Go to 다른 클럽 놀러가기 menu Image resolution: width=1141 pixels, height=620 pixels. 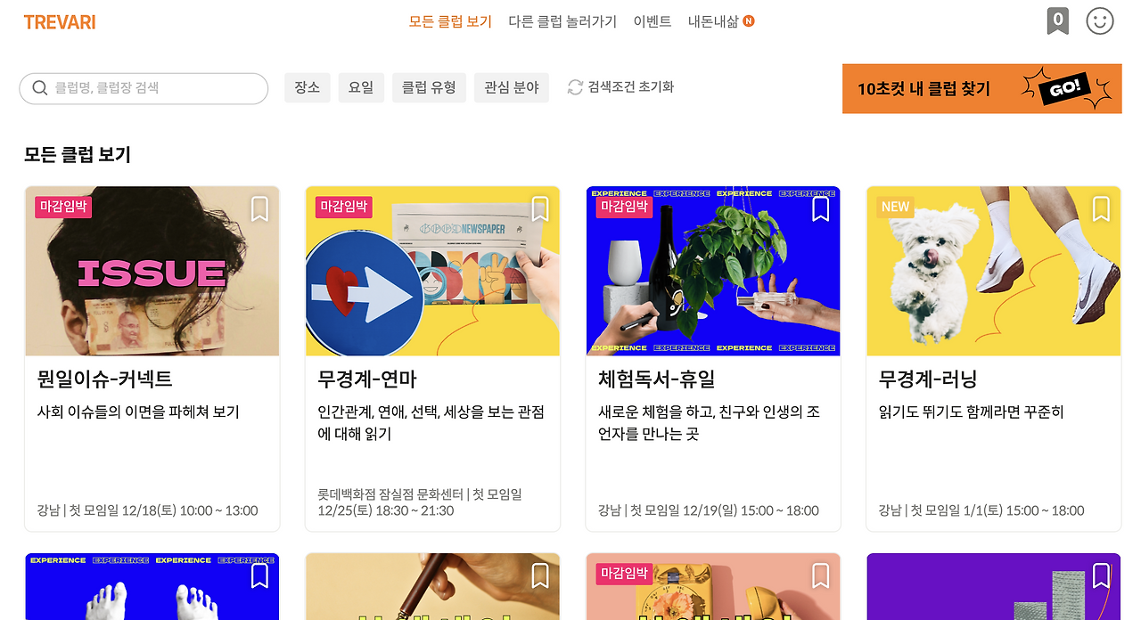(x=562, y=21)
